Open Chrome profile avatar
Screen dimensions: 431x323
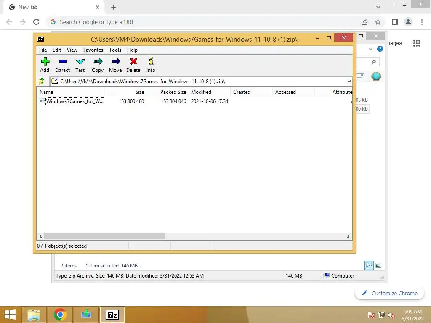click(408, 22)
